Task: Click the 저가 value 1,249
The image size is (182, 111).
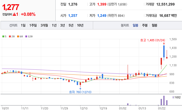Action: [x=102, y=16]
